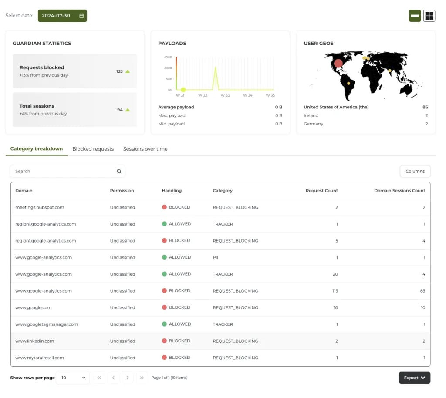
Task: Sort table by Request Count header
Action: 321,191
